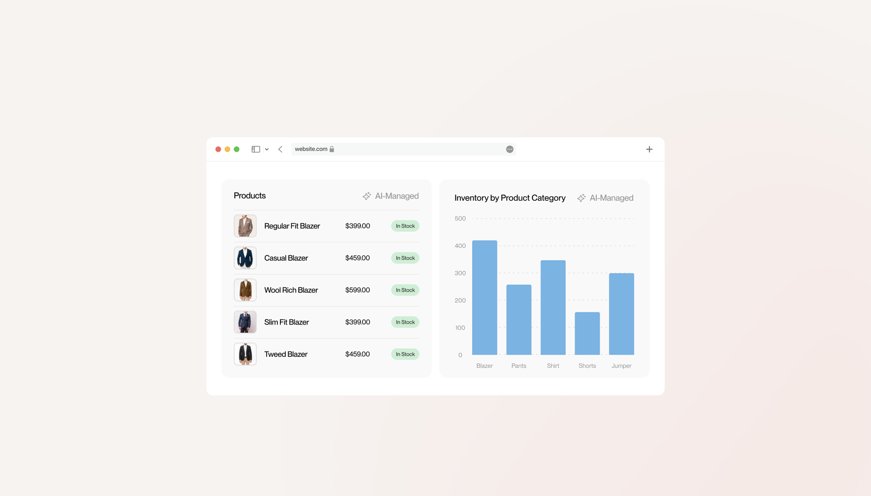The width and height of the screenshot is (871, 496).
Task: Click the 400 value on the y-axis
Action: click(x=460, y=246)
